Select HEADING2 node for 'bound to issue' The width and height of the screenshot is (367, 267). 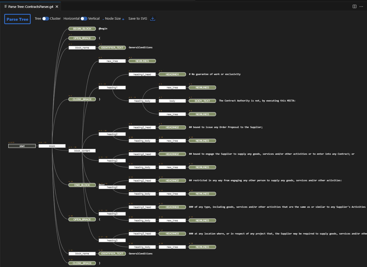(x=172, y=127)
